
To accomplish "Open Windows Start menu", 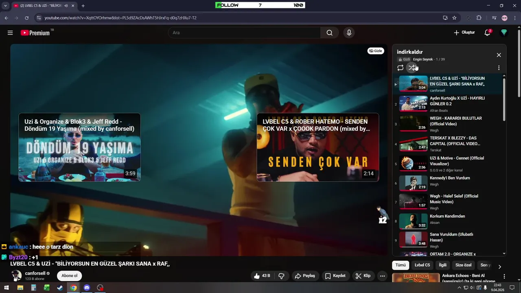I will [x=7, y=288].
